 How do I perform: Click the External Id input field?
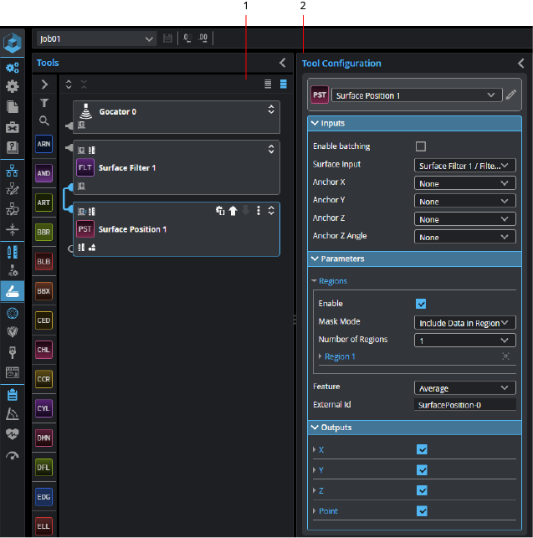(x=464, y=405)
